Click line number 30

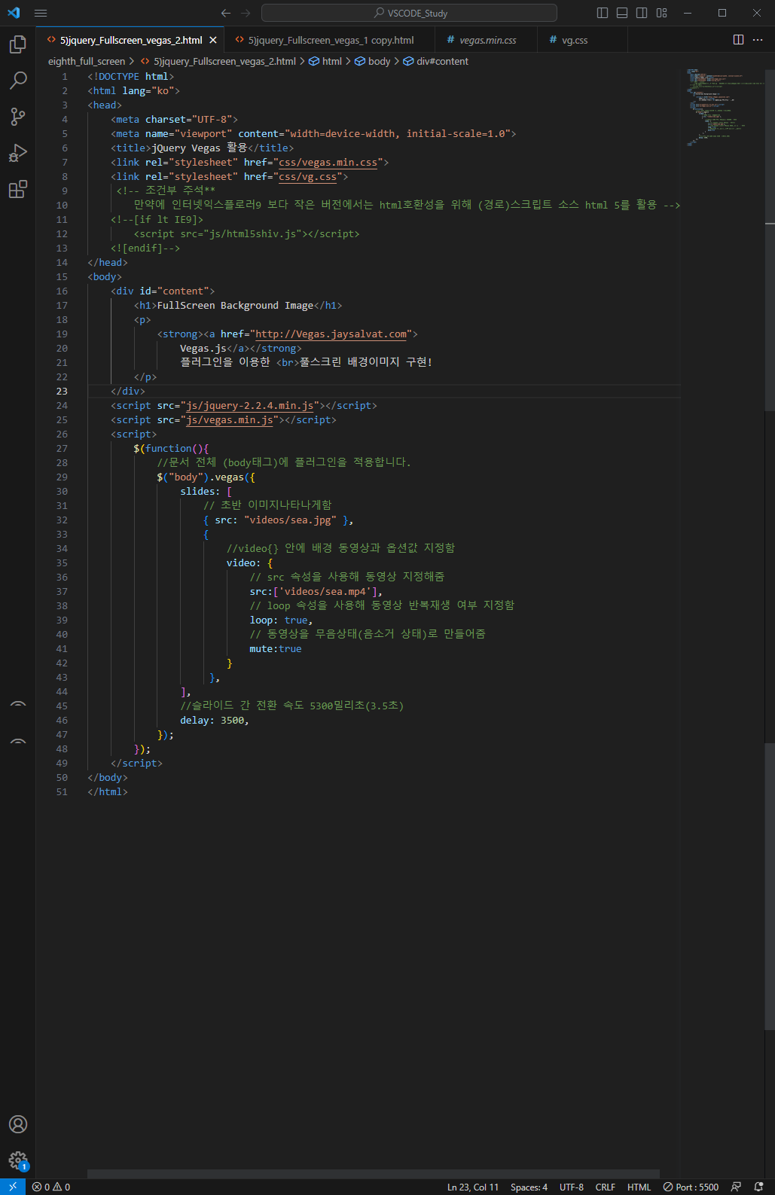pos(62,491)
